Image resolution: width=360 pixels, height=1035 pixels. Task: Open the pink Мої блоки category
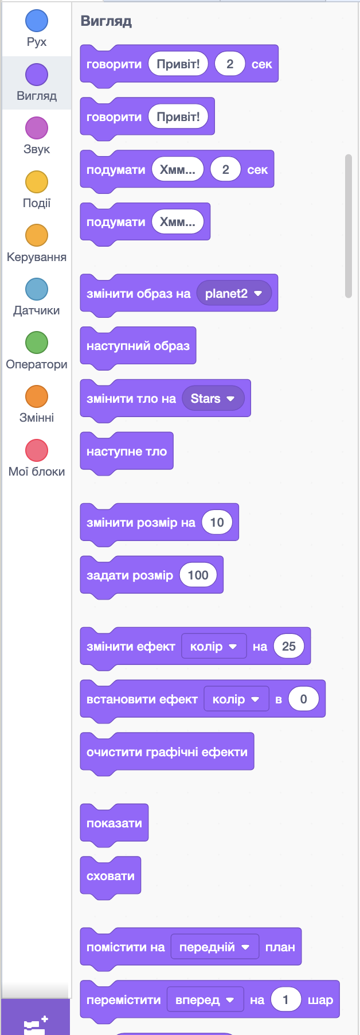click(37, 451)
